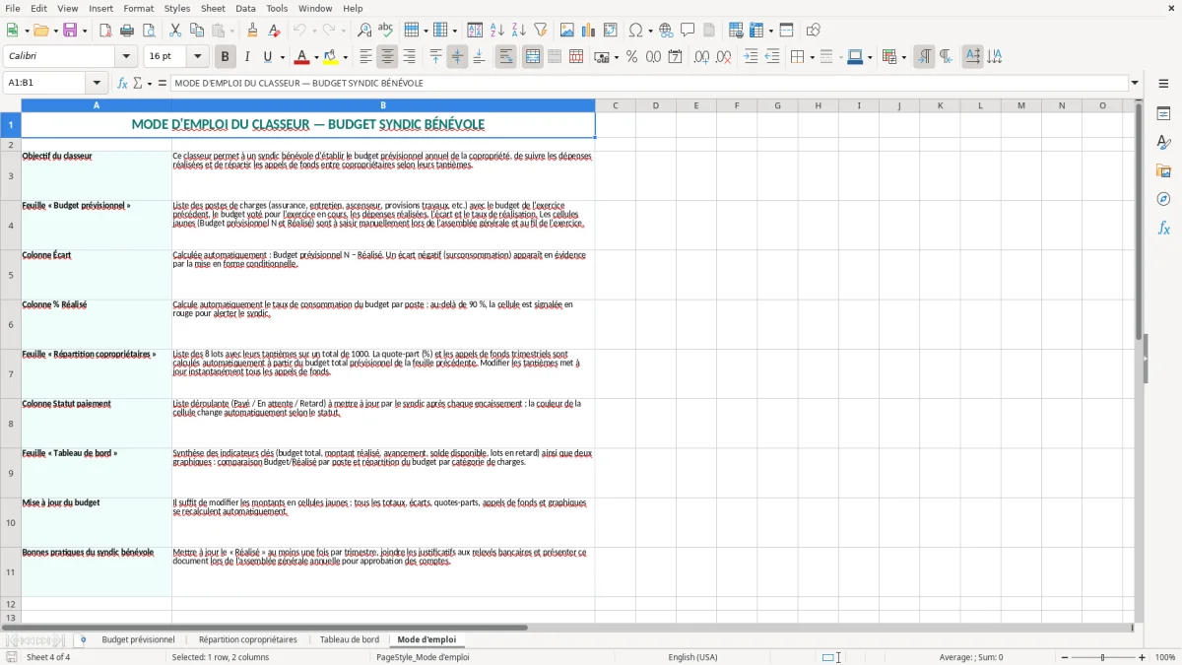Open Find and Replace icon
Viewport: 1182px width, 665px height.
[363, 31]
